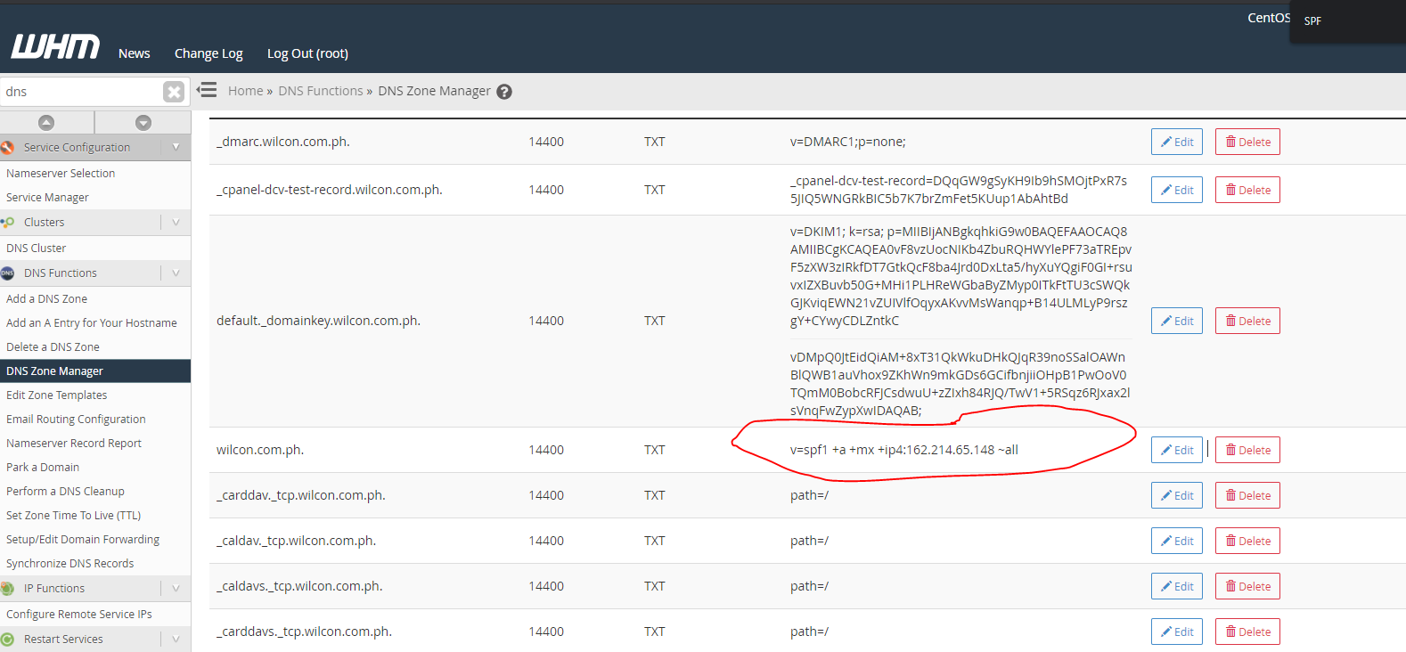Collapse the Restart Services section arrow
This screenshot has width=1406, height=652.
176,640
